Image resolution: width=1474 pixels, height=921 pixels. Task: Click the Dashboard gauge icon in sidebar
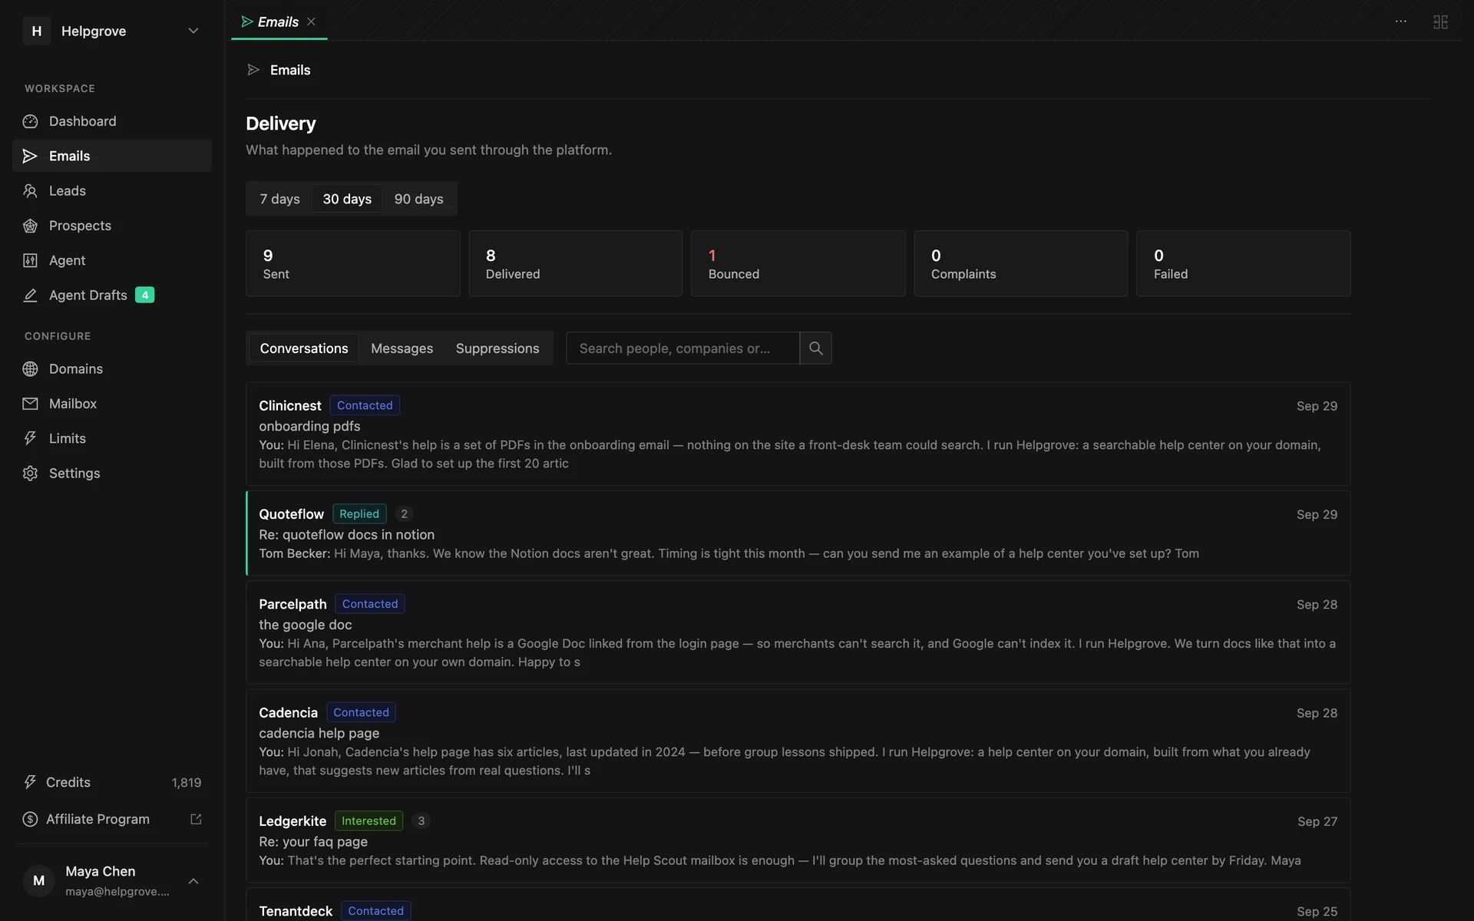point(30,121)
